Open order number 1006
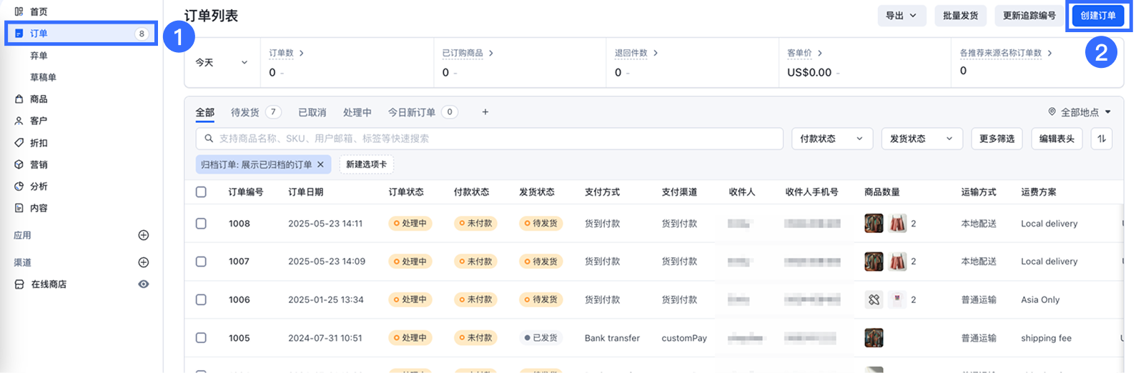Image resolution: width=1141 pixels, height=373 pixels. click(x=239, y=300)
